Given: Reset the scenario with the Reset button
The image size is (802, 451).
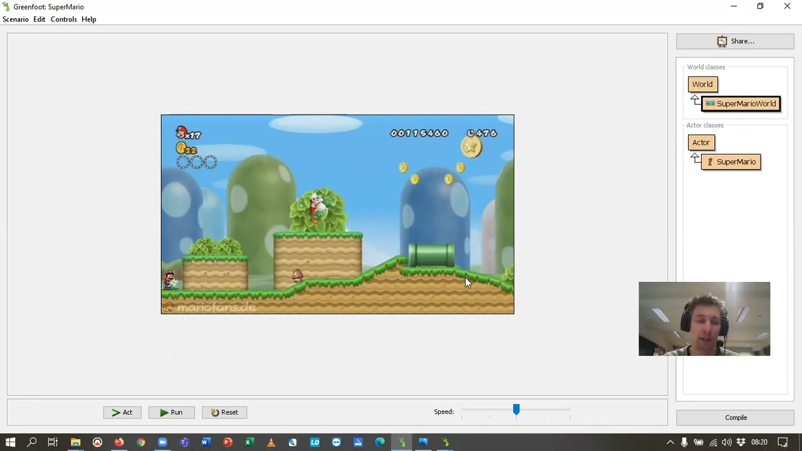Looking at the screenshot, I should click(x=224, y=412).
